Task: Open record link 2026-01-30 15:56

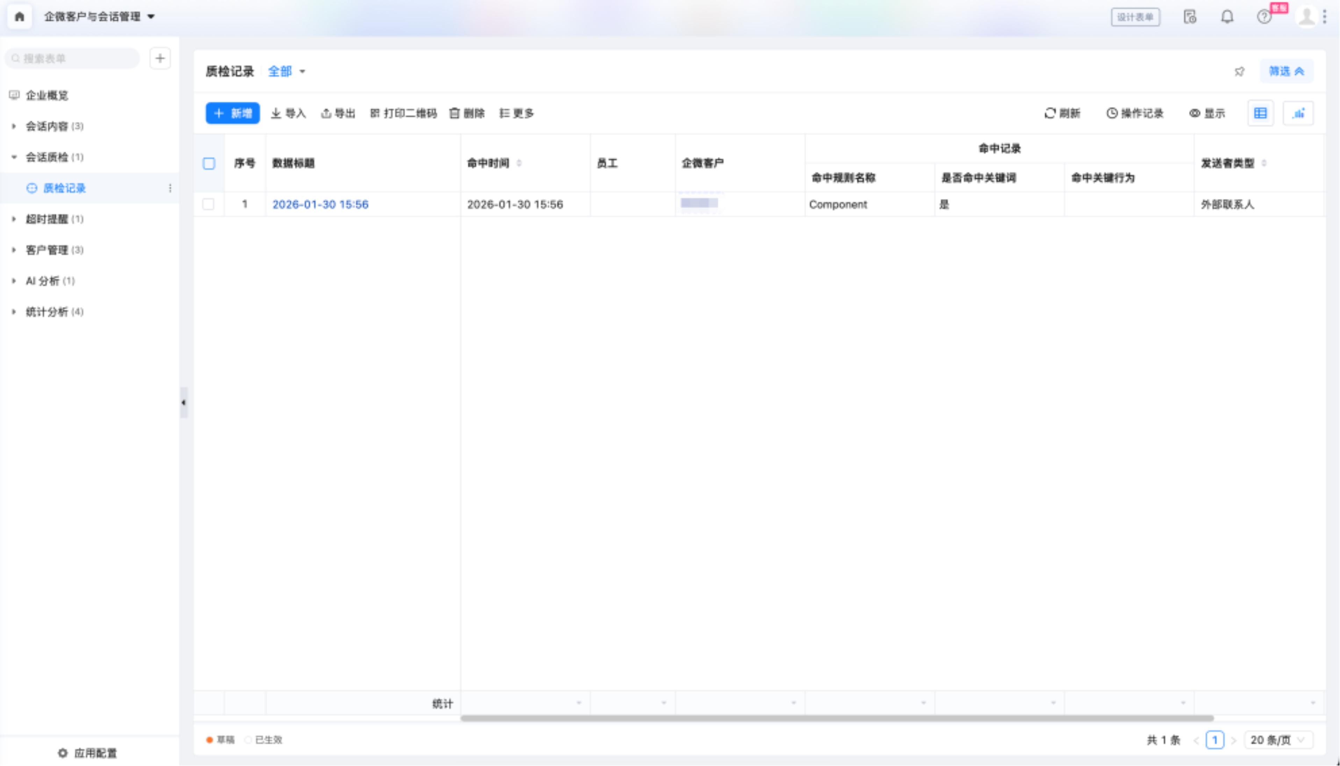Action: [320, 204]
